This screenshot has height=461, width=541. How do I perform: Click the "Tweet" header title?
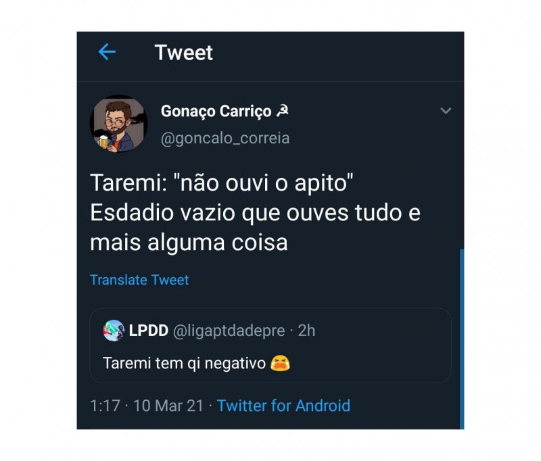(183, 53)
